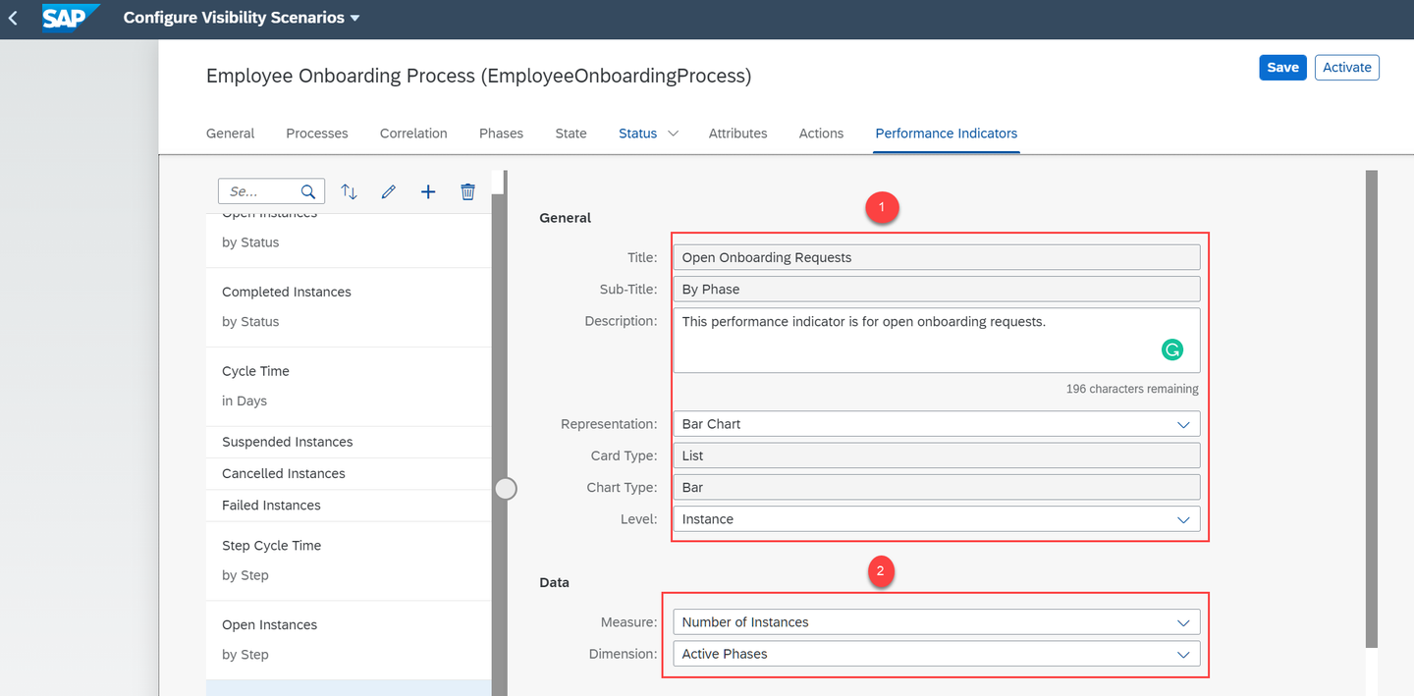Image resolution: width=1414 pixels, height=696 pixels.
Task: Click the Card Type field
Action: click(937, 455)
